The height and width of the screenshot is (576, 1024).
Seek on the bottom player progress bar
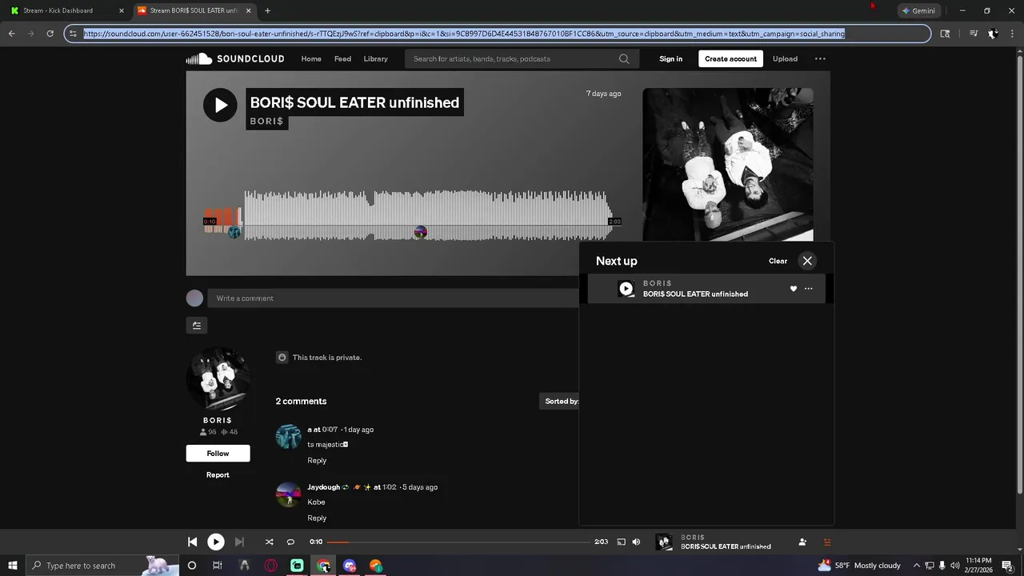pos(458,542)
